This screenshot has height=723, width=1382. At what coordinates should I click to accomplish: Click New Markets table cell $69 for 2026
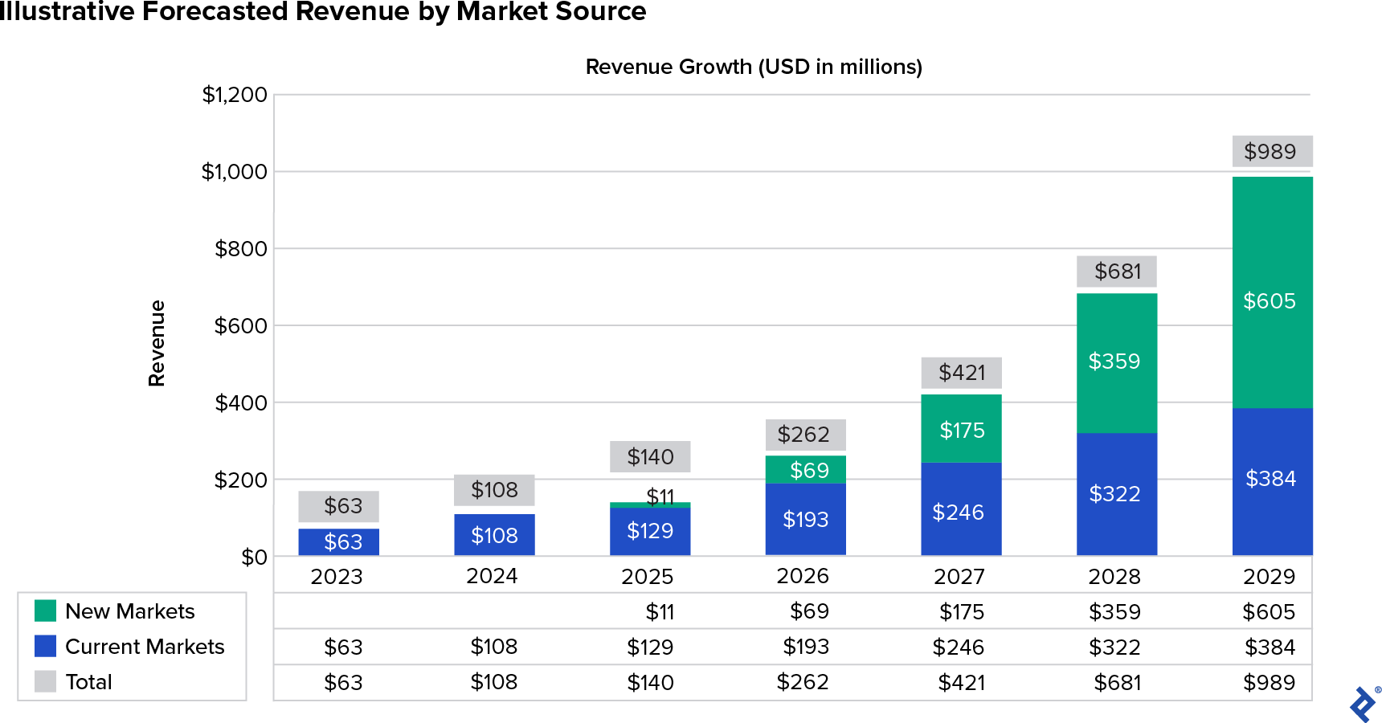click(809, 611)
